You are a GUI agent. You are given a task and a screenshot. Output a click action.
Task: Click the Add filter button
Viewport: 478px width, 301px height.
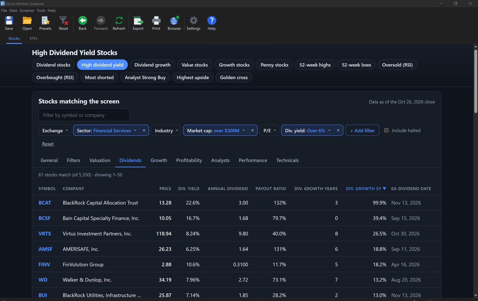362,130
